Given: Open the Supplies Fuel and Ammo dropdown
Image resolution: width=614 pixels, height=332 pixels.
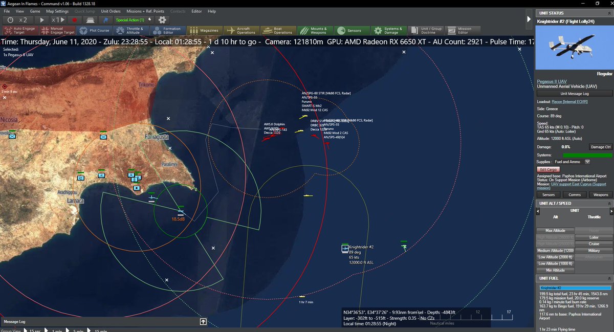Looking at the screenshot, I should pyautogui.click(x=587, y=162).
